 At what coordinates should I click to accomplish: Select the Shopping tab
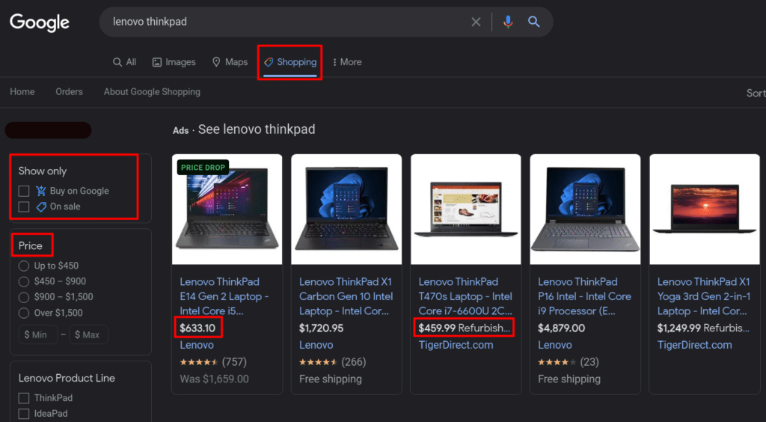(290, 62)
